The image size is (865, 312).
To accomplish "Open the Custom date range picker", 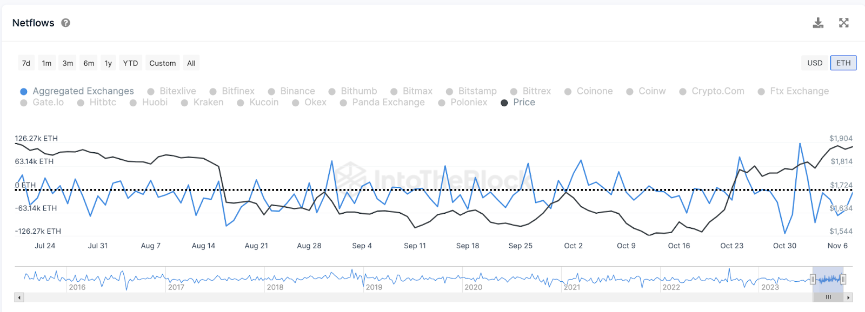I will (x=162, y=63).
